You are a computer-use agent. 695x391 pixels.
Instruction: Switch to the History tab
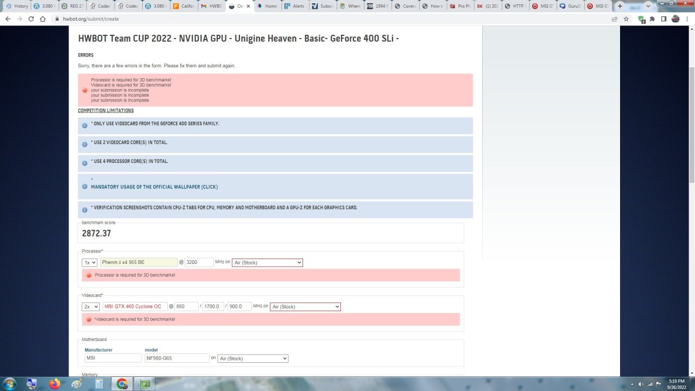coord(17,6)
